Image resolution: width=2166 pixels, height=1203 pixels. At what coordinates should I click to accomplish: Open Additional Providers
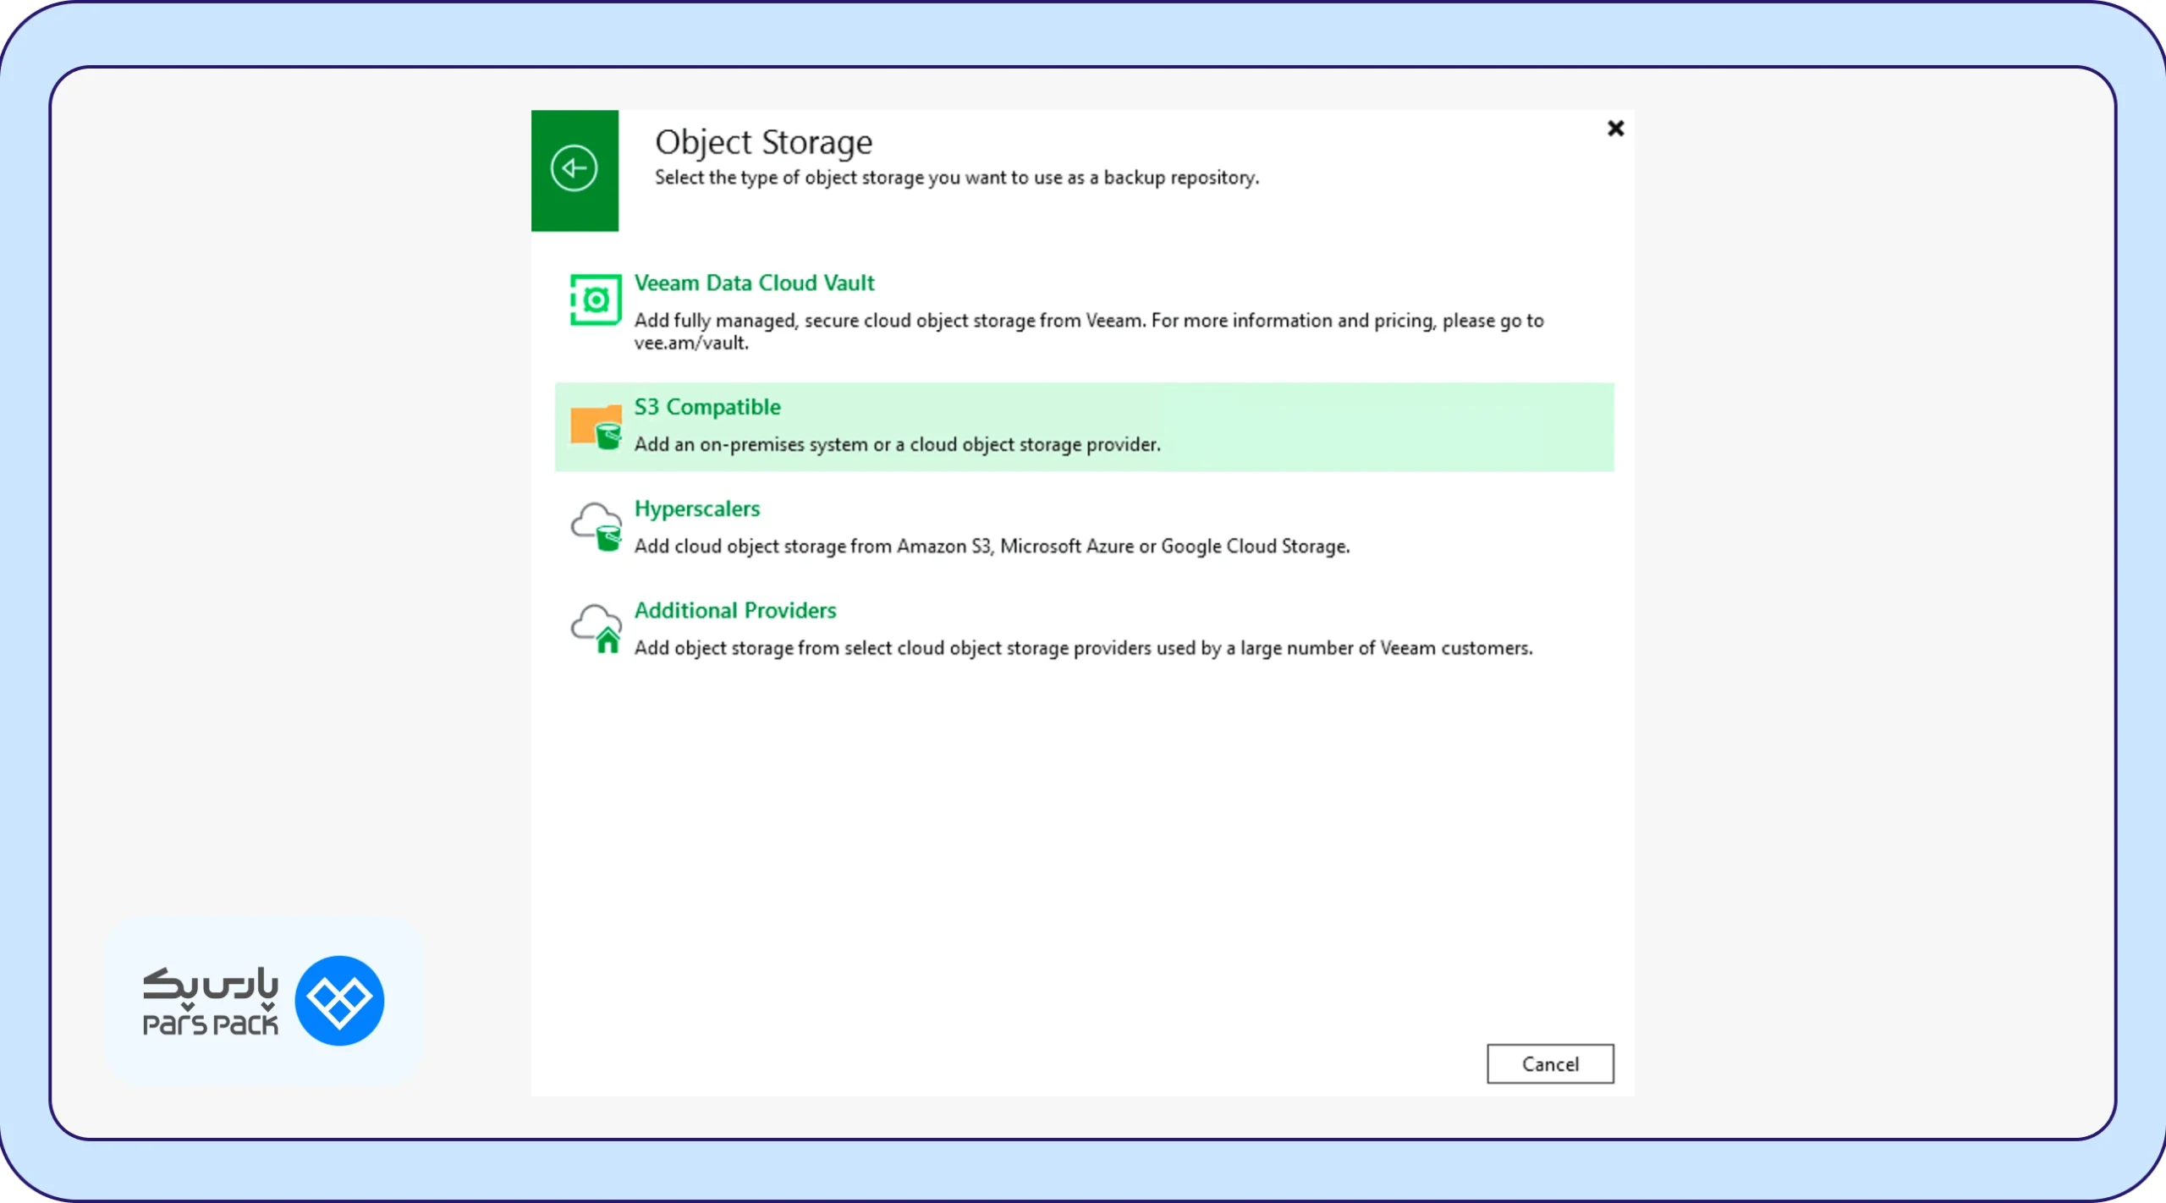pos(735,610)
